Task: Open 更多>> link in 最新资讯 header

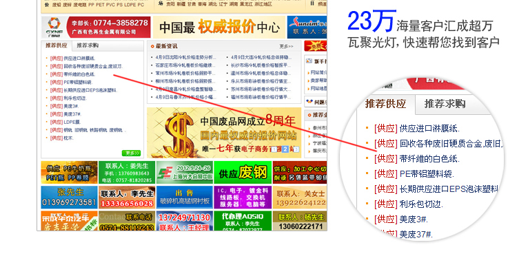Action: tap(286, 46)
